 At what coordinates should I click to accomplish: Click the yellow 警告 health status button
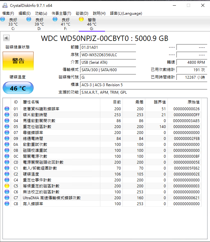18,61
